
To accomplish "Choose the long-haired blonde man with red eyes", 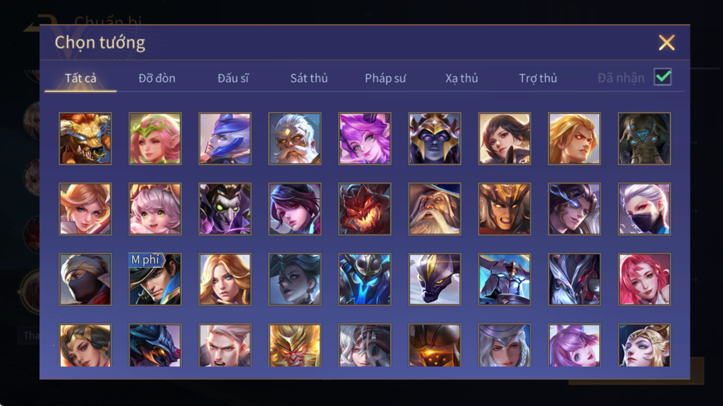I will [574, 139].
